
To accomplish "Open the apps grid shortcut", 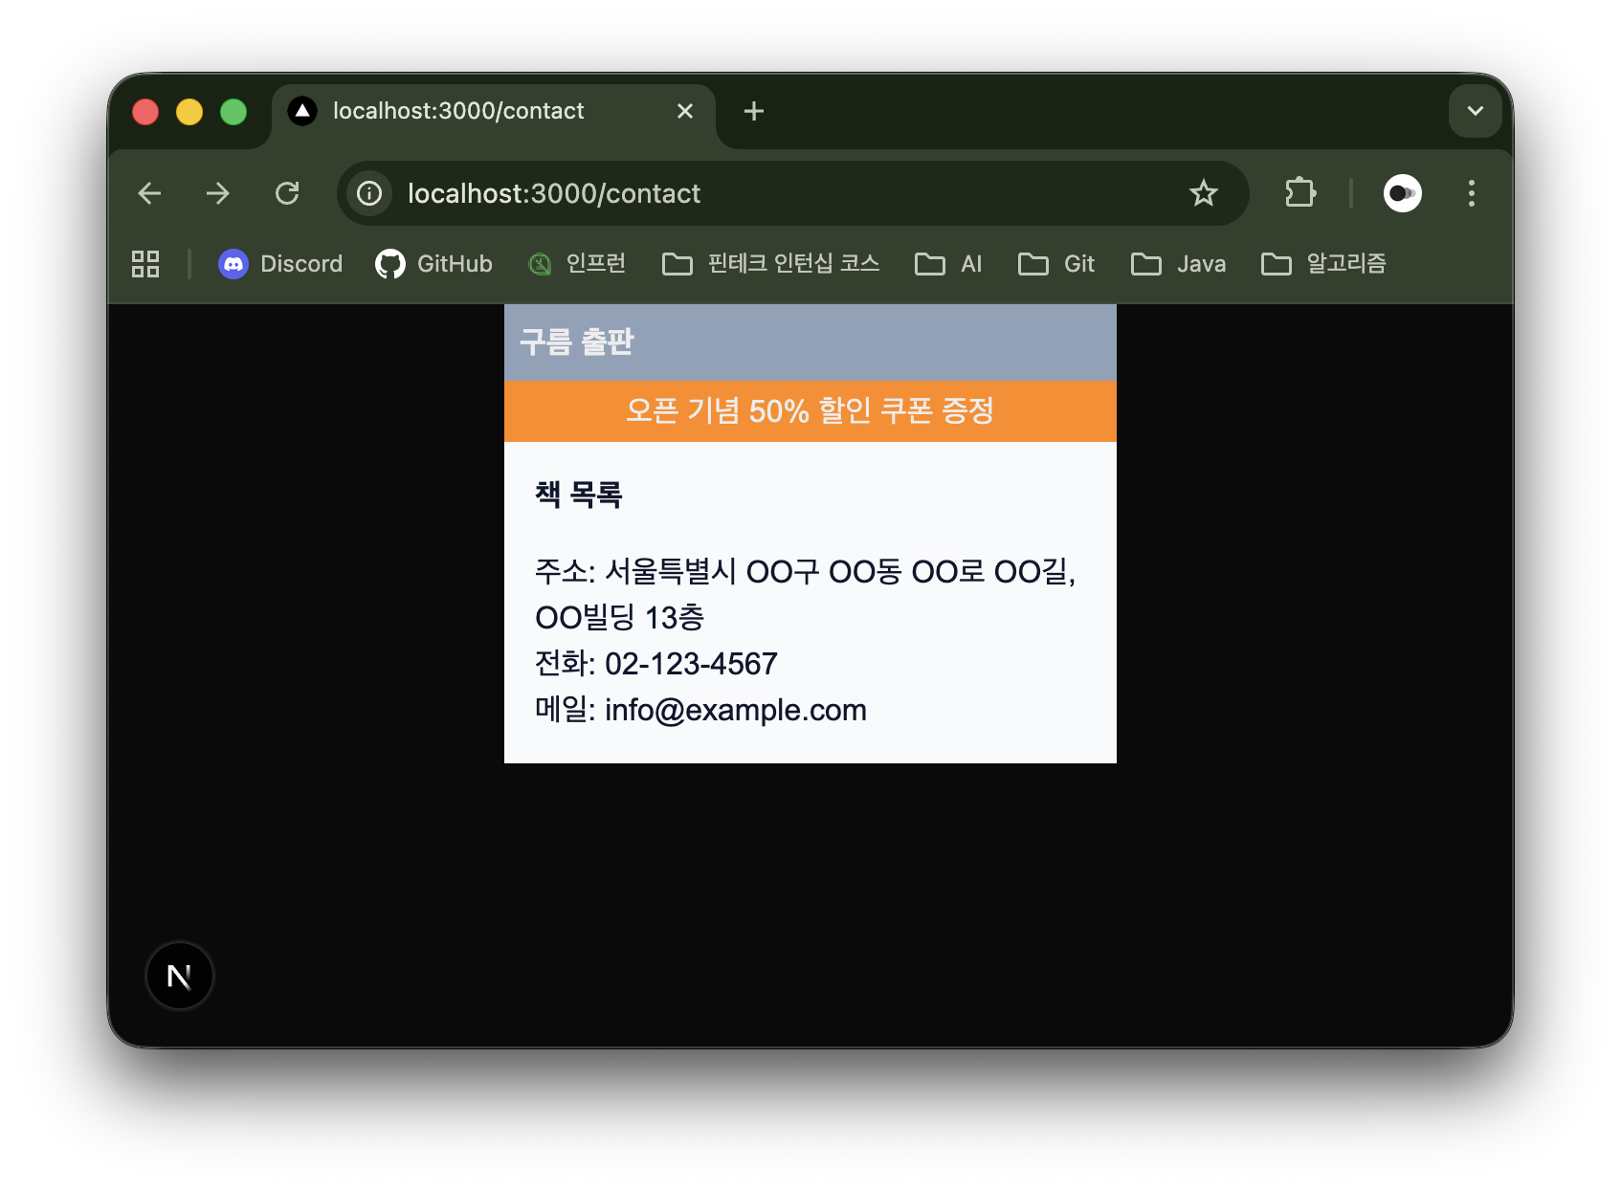I will (x=145, y=264).
